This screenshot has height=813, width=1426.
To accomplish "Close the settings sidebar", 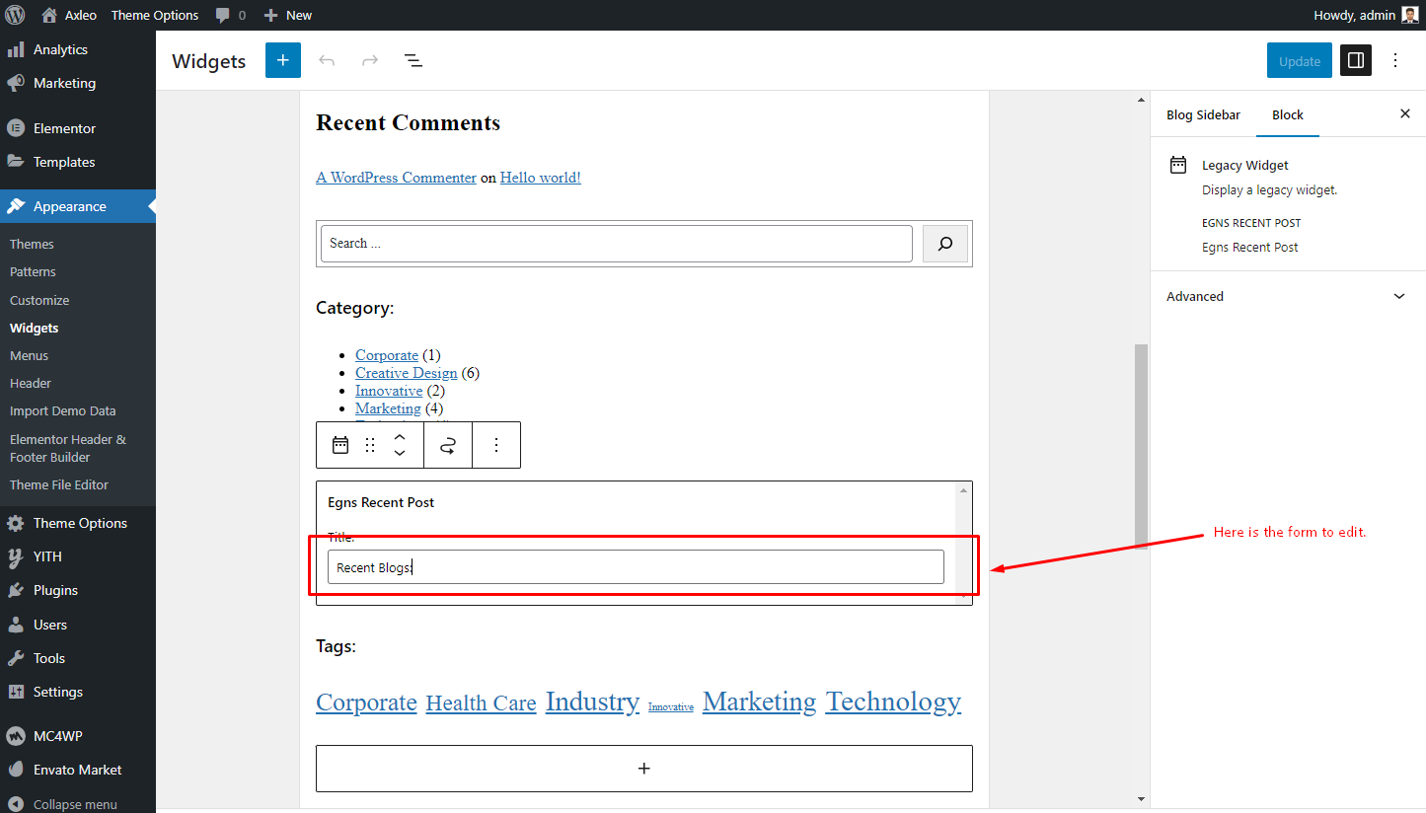I will (x=1405, y=114).
